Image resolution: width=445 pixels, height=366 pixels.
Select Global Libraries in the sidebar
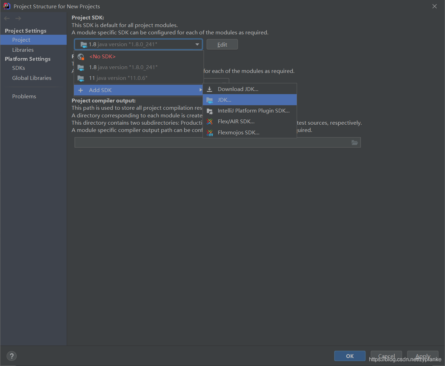(x=32, y=78)
